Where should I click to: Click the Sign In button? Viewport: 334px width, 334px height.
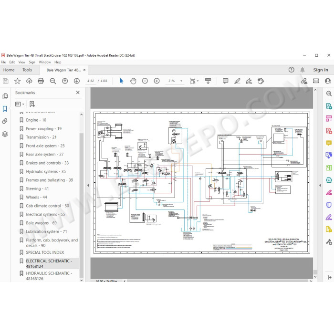[321, 70]
